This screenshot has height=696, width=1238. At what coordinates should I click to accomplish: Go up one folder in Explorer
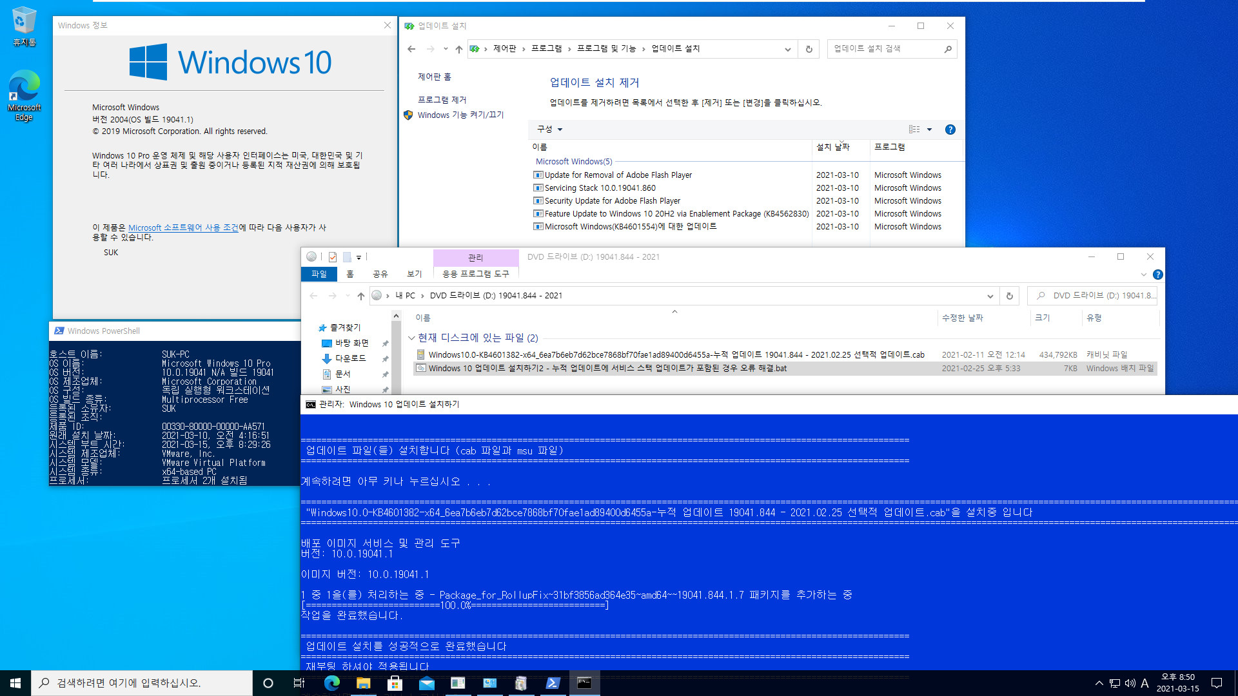(361, 296)
